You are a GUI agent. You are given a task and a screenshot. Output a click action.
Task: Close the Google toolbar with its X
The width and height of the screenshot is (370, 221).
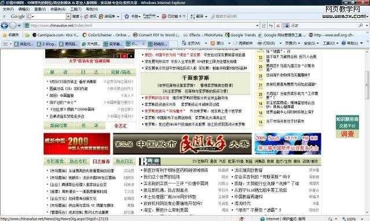coord(4,17)
